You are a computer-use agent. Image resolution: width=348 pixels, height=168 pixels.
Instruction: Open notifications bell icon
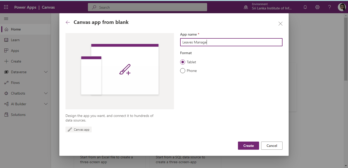coord(305,7)
